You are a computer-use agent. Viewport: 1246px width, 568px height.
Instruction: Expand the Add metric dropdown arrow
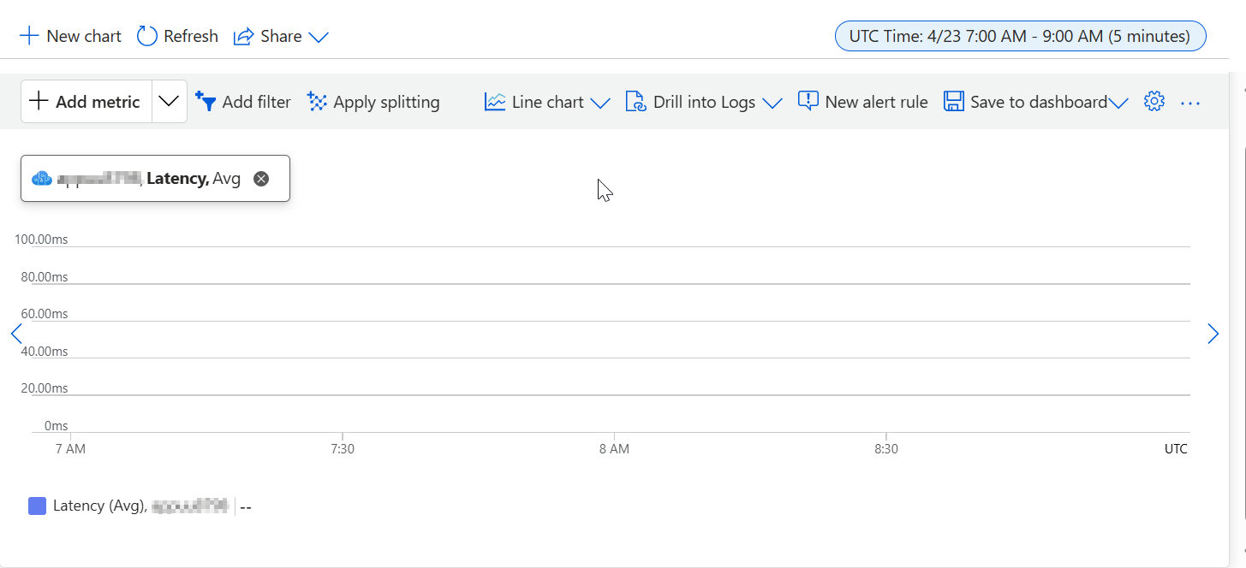pyautogui.click(x=170, y=102)
